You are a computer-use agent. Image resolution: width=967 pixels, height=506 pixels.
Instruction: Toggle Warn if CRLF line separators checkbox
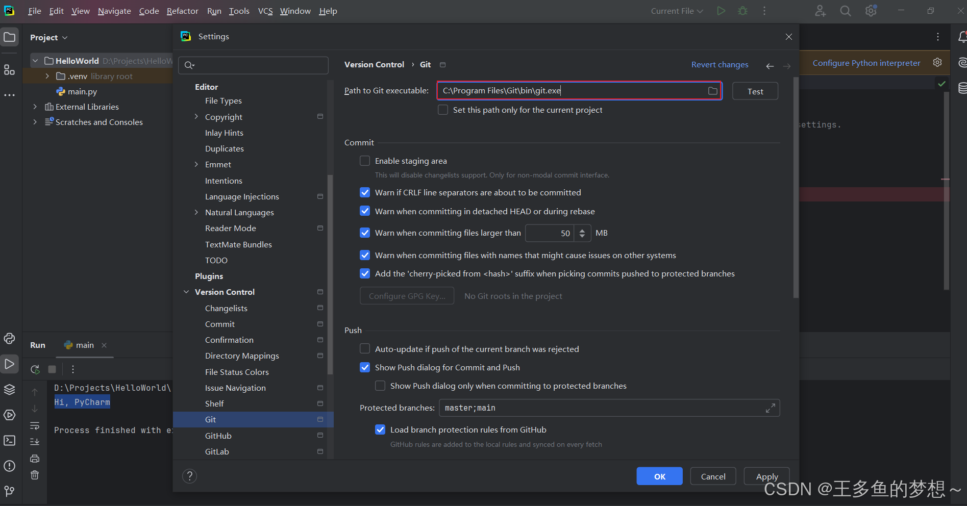365,192
